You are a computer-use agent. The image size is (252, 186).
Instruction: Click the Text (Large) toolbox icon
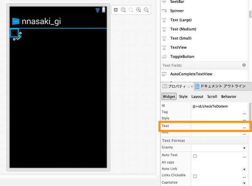coord(164,20)
